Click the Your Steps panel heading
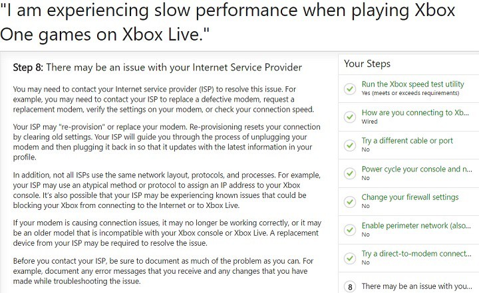The width and height of the screenshot is (479, 293). click(367, 64)
